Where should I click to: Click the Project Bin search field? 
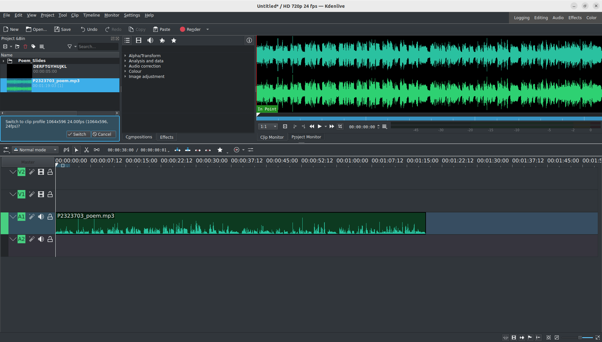(97, 47)
